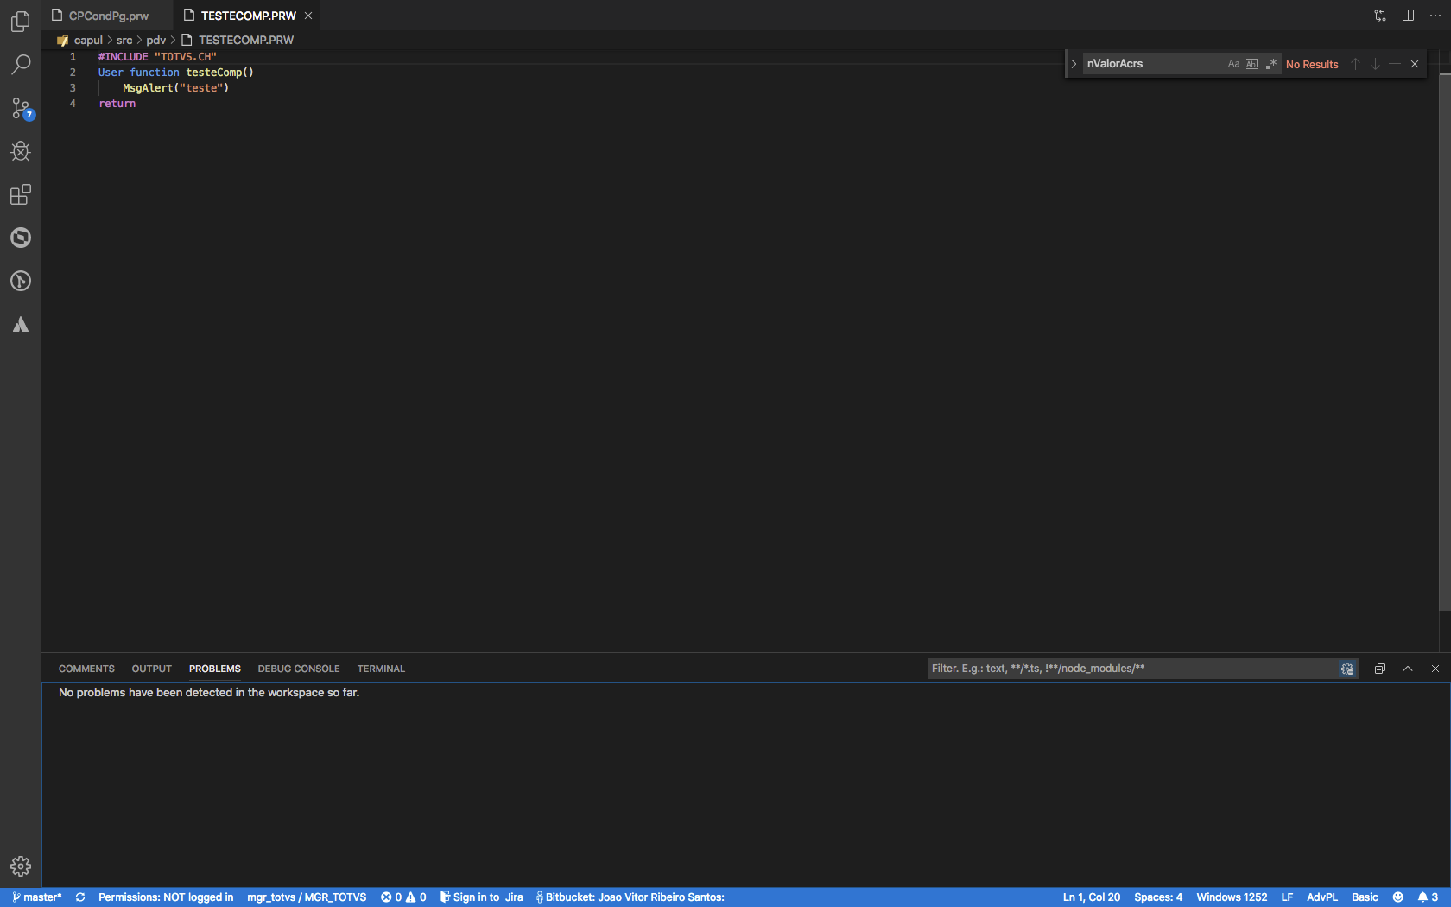Image resolution: width=1451 pixels, height=907 pixels.
Task: Expand the pdv breadcrumb item
Action: [155, 40]
